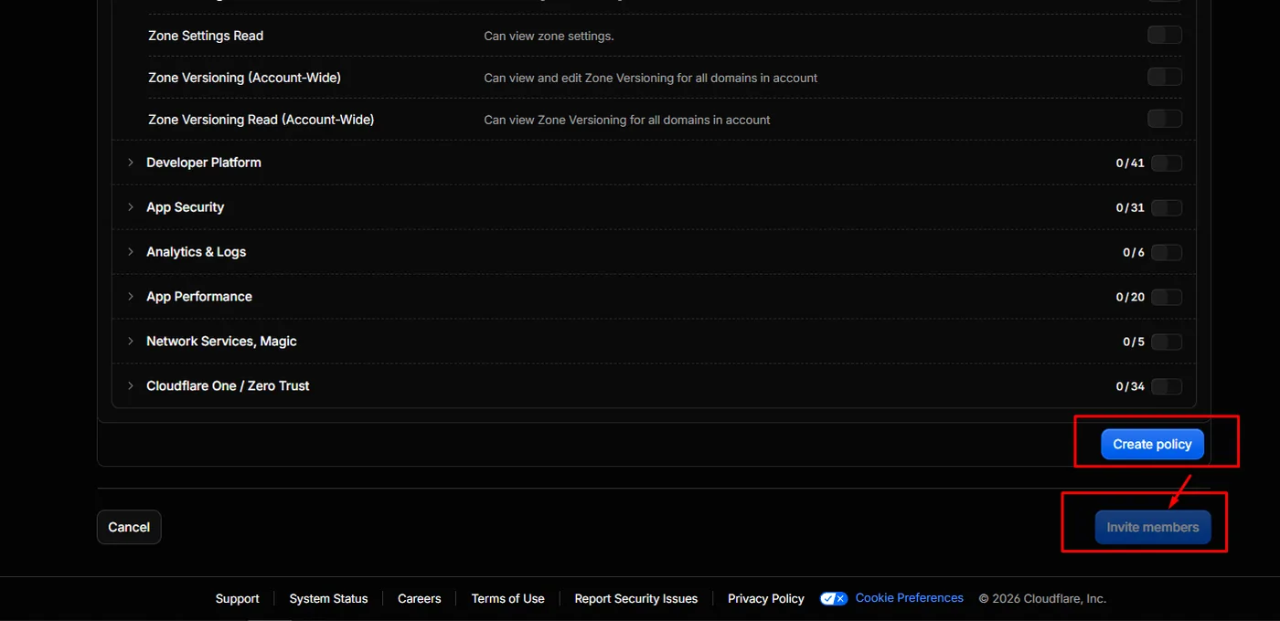Expand the Cloudflare One / Zero Trust chevron
The height and width of the screenshot is (621, 1280).
(x=131, y=386)
